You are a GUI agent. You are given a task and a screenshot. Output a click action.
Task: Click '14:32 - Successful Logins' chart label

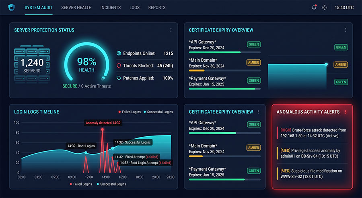[x=133, y=142]
